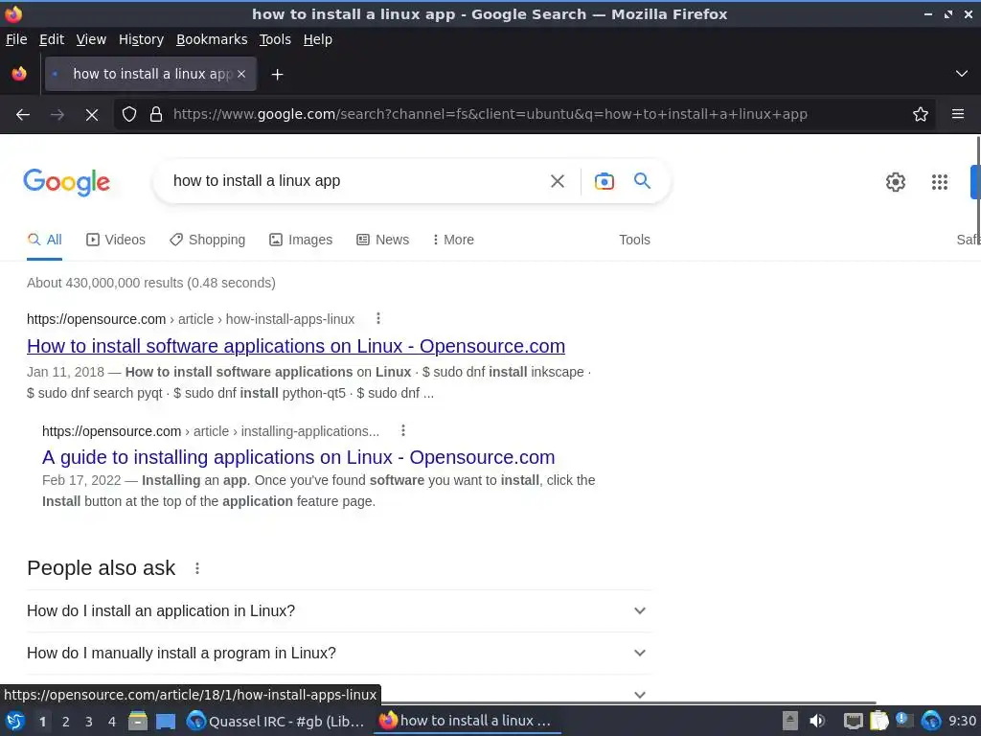
Task: Stop loading the page
Action: coord(92,115)
